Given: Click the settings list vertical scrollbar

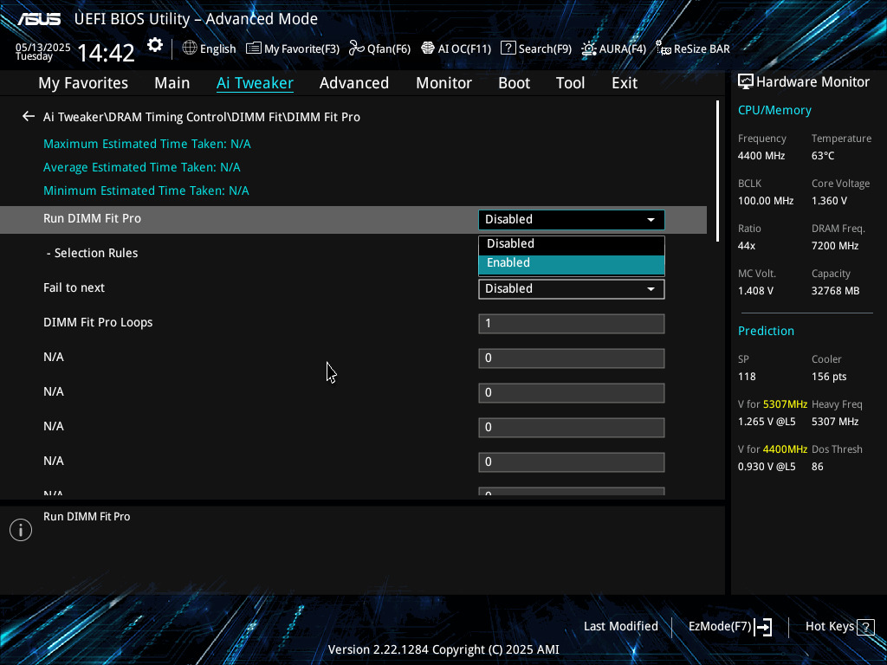Looking at the screenshot, I should 717,171.
